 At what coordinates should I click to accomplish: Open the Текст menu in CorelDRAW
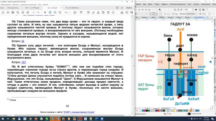pos(190,4)
